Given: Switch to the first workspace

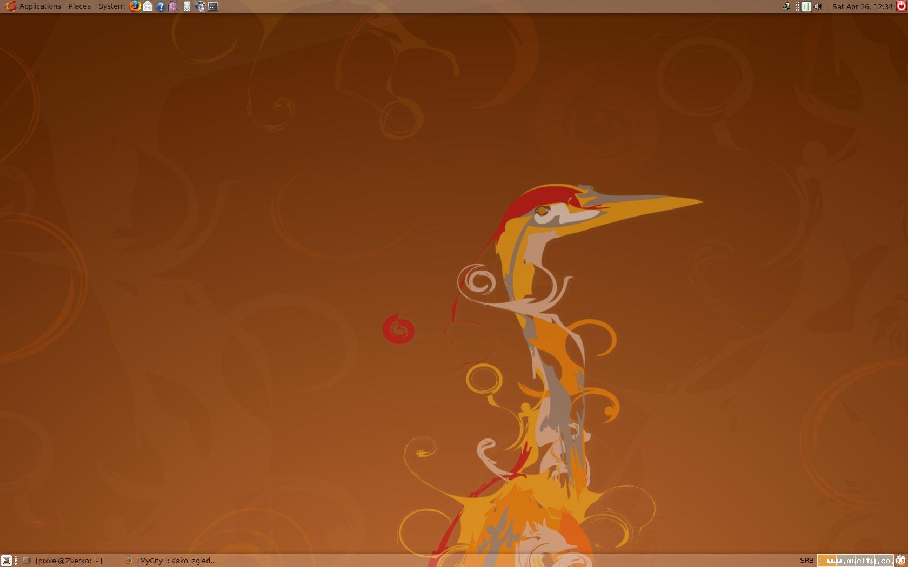Looking at the screenshot, I should [x=827, y=561].
